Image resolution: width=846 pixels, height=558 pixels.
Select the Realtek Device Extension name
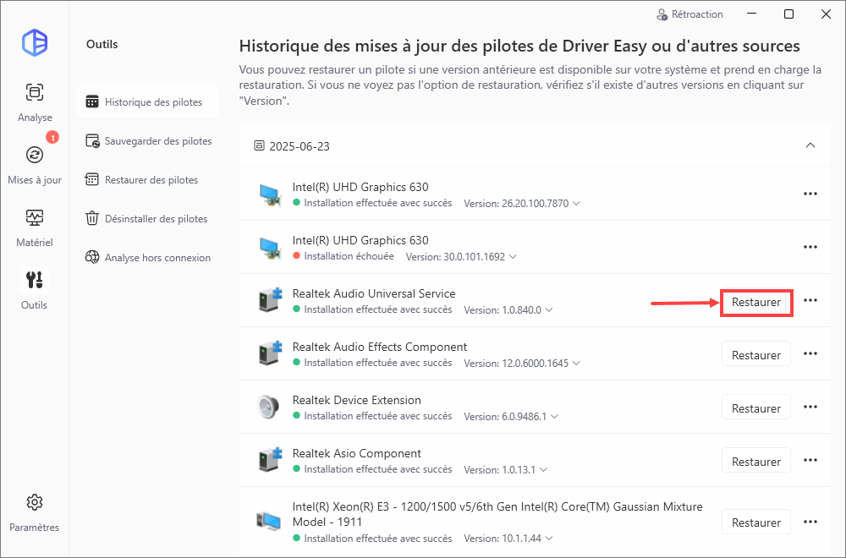coord(357,400)
